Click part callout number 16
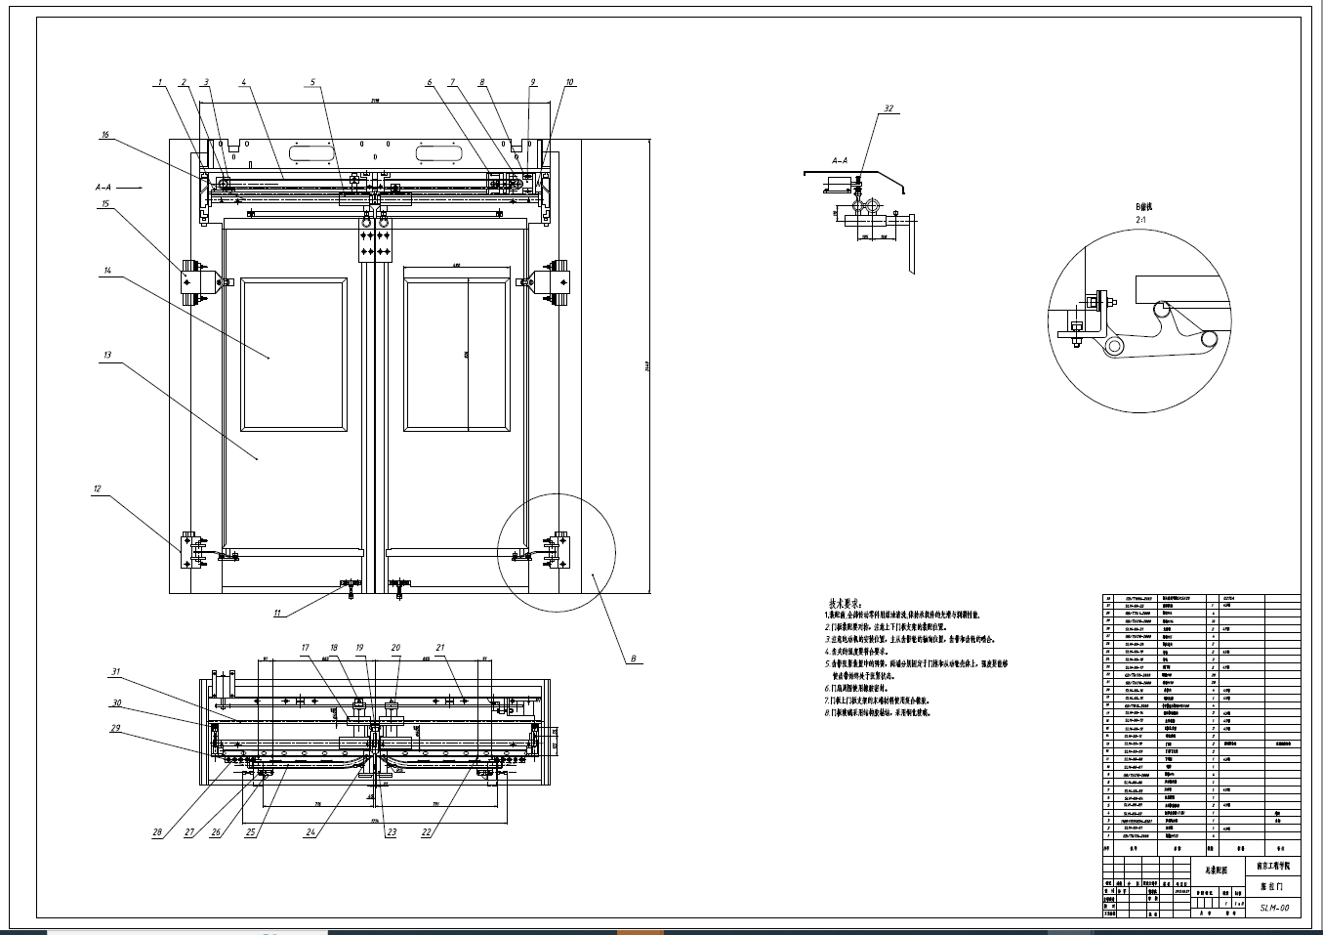 click(104, 135)
